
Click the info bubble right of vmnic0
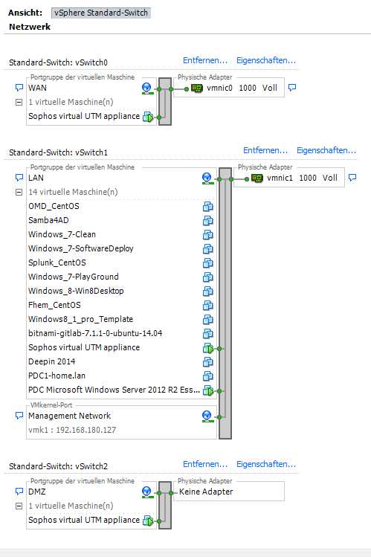coord(292,88)
